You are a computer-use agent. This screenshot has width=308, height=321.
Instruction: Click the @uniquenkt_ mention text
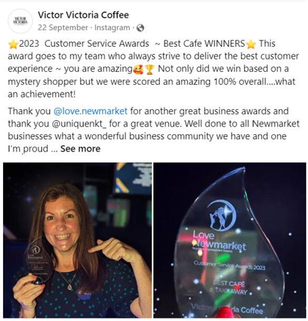click(79, 124)
